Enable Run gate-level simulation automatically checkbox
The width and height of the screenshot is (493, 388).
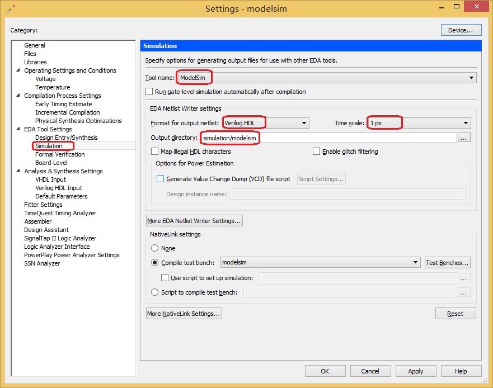(149, 92)
